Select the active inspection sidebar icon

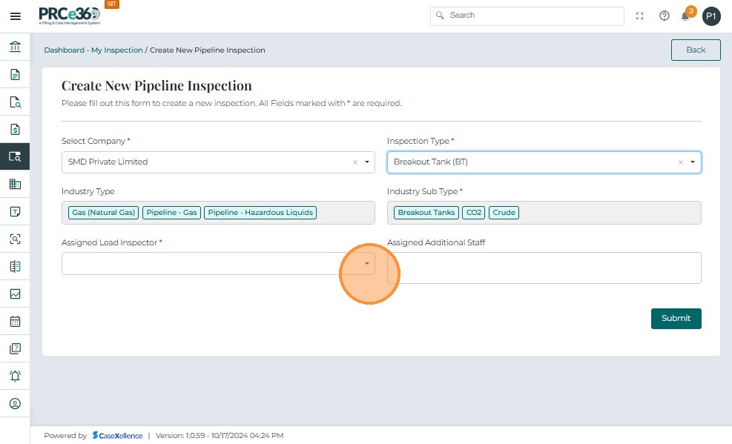pyautogui.click(x=15, y=156)
